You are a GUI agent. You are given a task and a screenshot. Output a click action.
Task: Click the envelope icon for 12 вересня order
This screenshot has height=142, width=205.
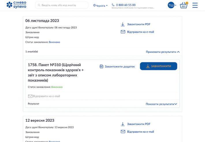[x=123, y=132]
